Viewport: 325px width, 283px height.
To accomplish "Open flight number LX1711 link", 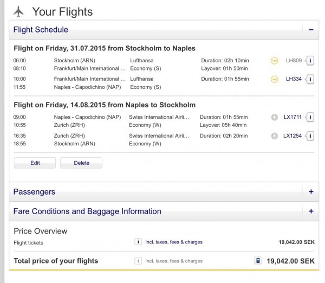I will (x=292, y=117).
